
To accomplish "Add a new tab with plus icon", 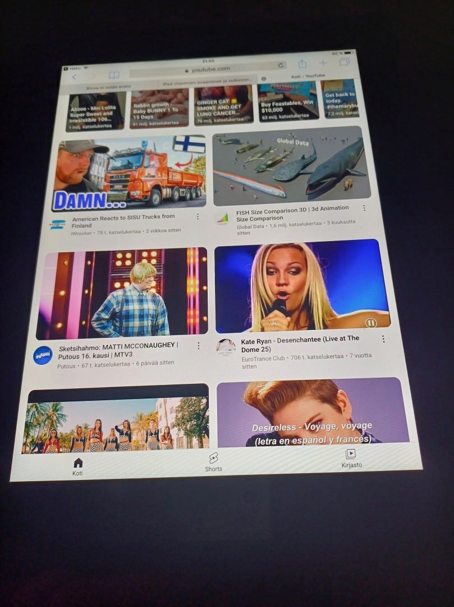I will point(323,63).
